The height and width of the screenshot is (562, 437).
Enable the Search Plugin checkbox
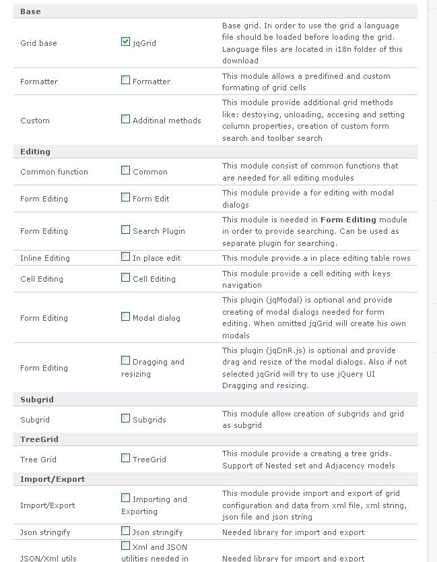pyautogui.click(x=125, y=230)
